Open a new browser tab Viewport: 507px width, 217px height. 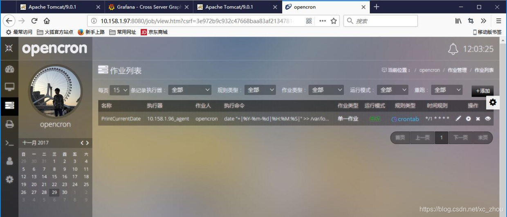(x=377, y=7)
